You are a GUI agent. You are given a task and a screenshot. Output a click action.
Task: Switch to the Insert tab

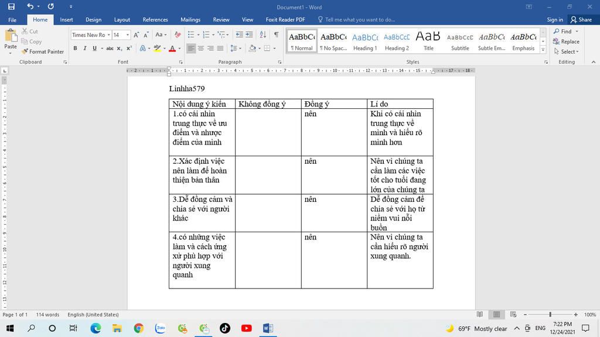coord(67,20)
